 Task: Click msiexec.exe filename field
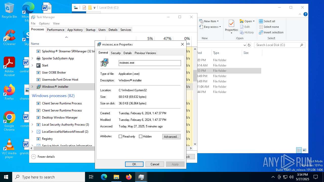(150, 63)
